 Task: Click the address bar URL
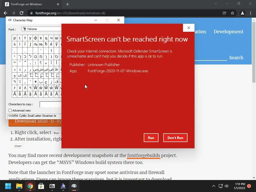[70, 13]
